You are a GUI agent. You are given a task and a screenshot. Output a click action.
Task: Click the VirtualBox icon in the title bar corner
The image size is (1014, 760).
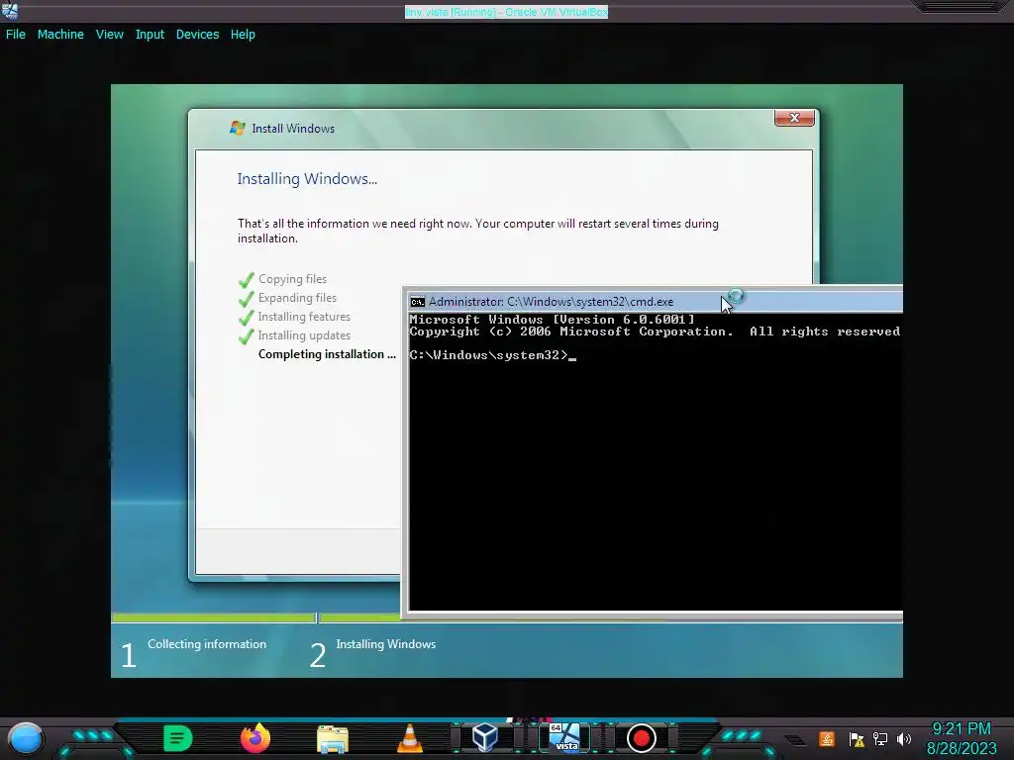point(10,10)
